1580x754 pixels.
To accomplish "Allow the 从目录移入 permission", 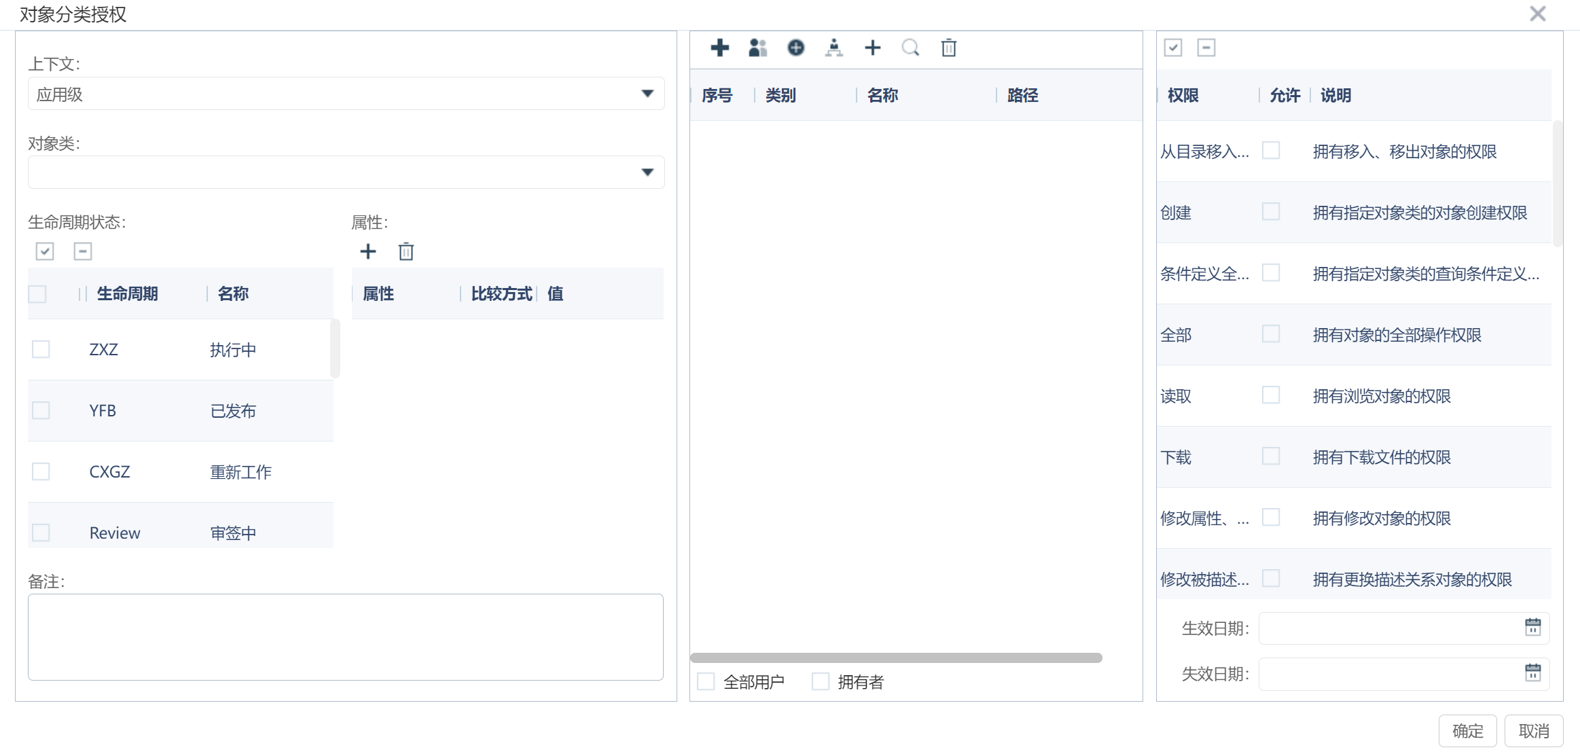I will [x=1271, y=150].
